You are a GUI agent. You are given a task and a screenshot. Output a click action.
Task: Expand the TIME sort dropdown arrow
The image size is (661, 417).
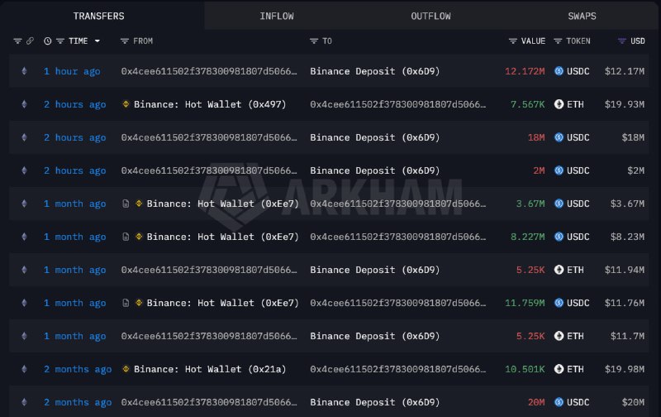click(97, 41)
